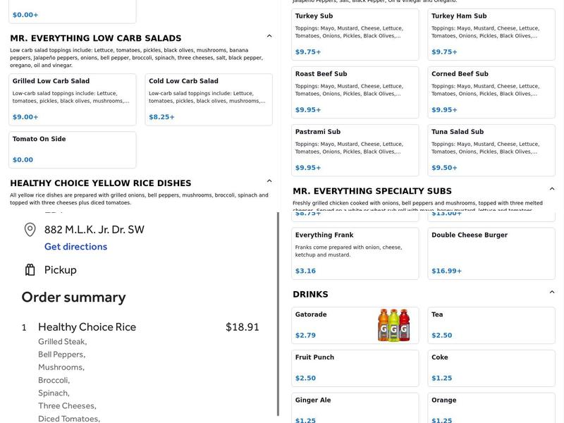
Task: Select the Tea drink card
Action: click(491, 325)
